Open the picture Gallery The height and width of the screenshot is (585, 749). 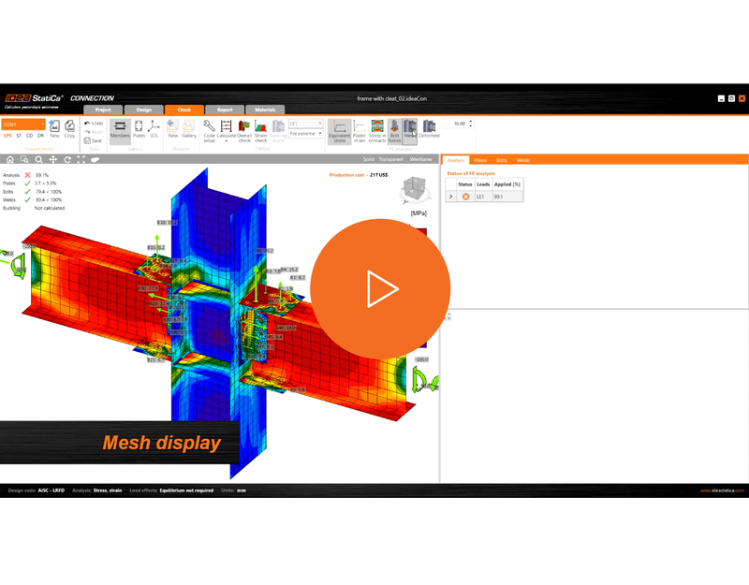(189, 129)
